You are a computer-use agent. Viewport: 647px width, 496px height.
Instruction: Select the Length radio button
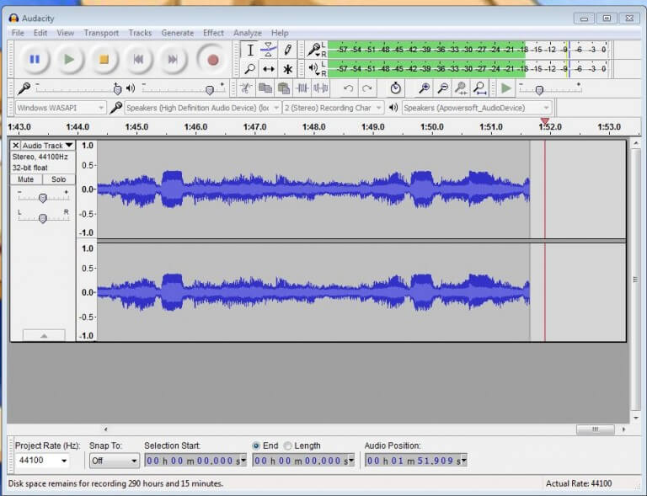287,445
